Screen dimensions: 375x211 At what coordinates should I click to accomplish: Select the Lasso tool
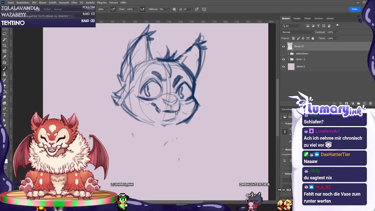point(4,34)
